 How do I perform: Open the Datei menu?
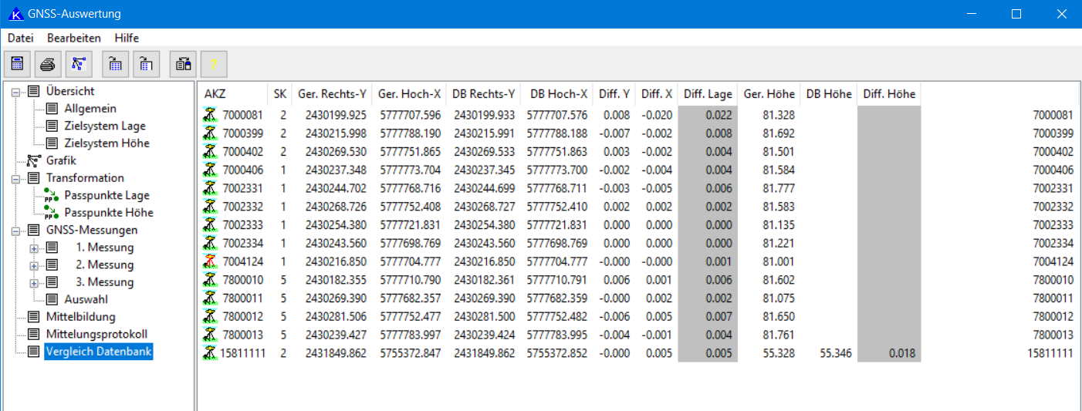21,38
